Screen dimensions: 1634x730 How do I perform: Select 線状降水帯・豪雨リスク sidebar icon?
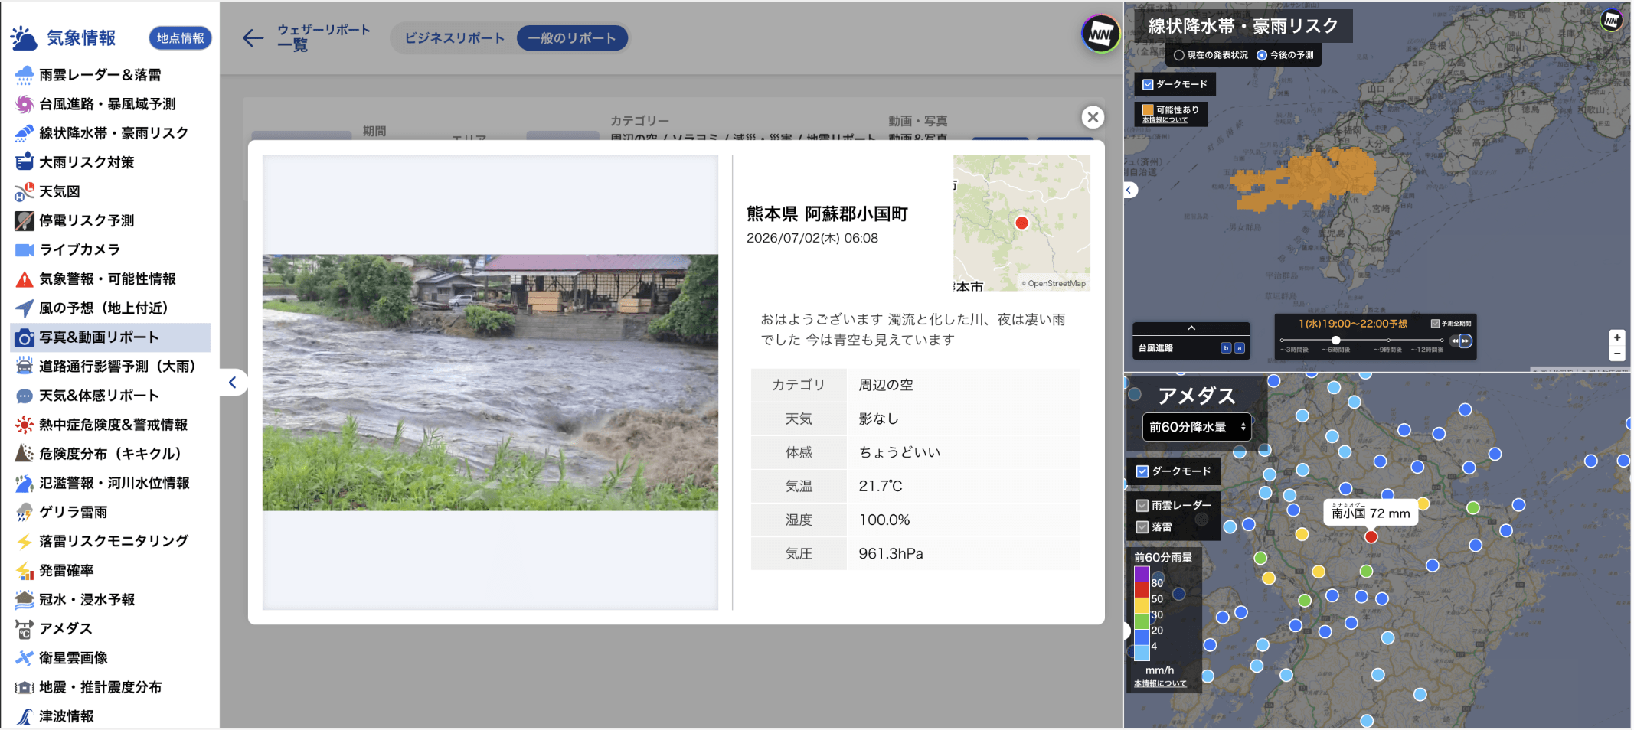(25, 133)
